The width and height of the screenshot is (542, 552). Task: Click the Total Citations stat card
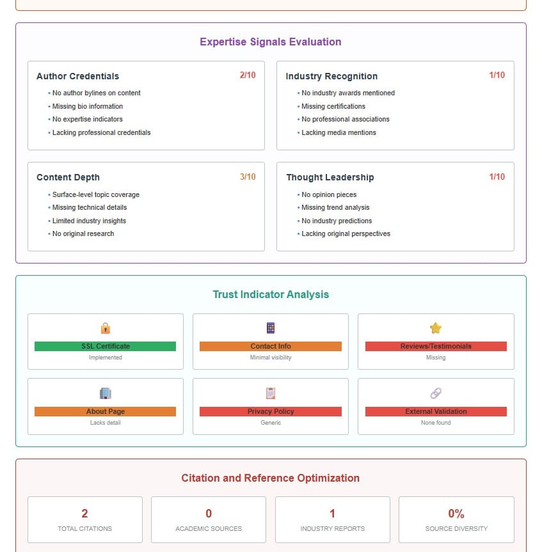tap(85, 519)
